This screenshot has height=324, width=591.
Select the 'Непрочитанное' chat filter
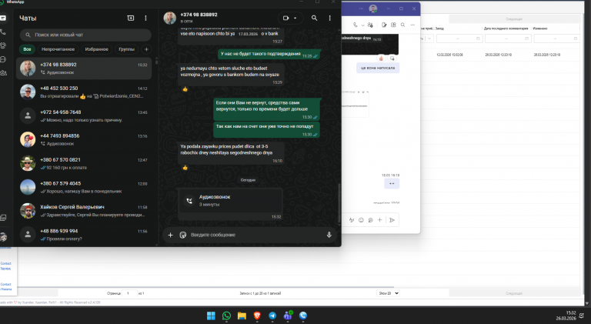tap(58, 49)
